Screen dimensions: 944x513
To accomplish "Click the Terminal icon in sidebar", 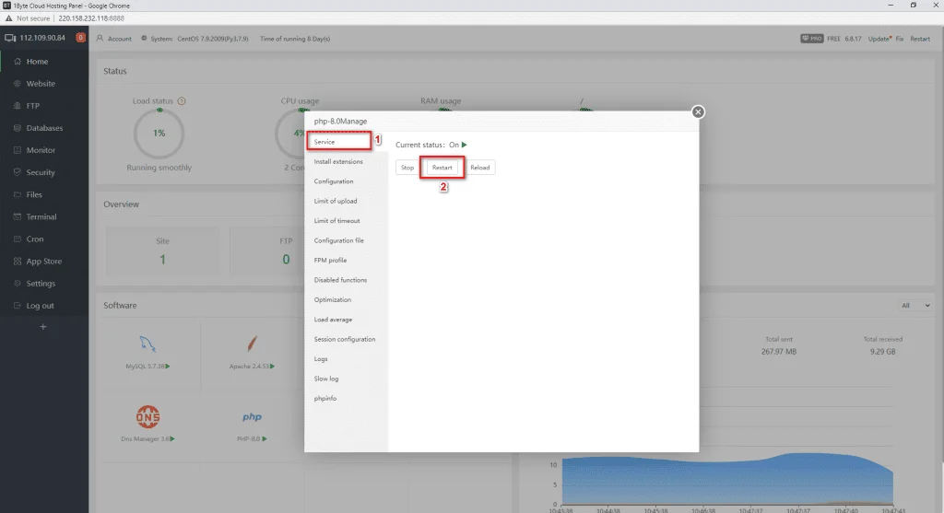I will [17, 216].
